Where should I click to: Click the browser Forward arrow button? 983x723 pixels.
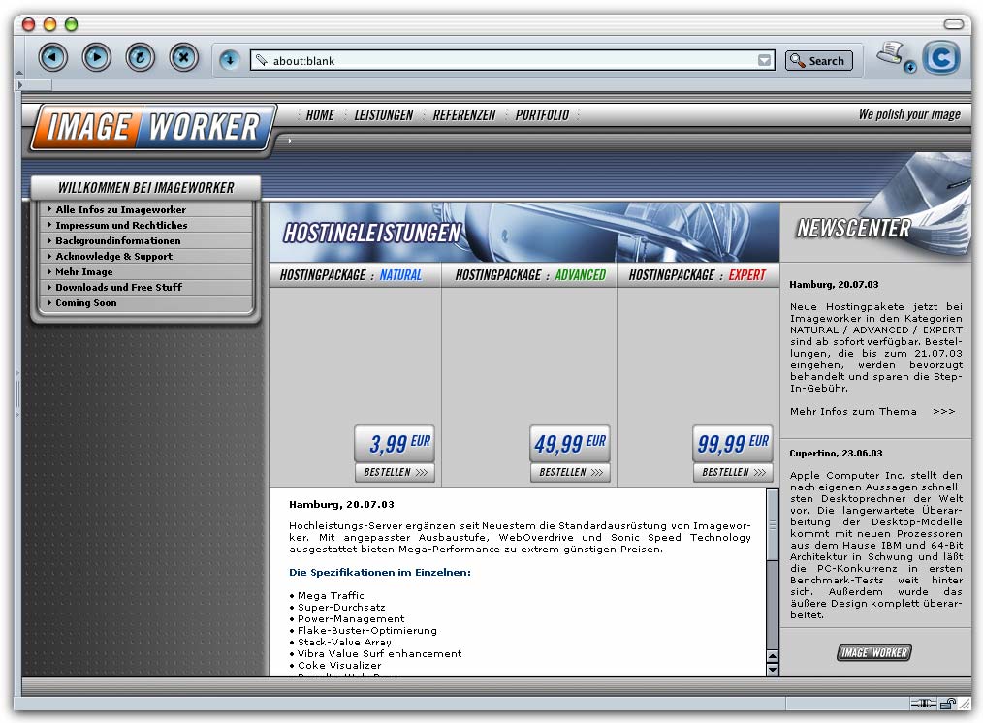pos(97,58)
